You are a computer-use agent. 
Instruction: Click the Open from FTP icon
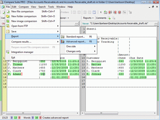8,26
